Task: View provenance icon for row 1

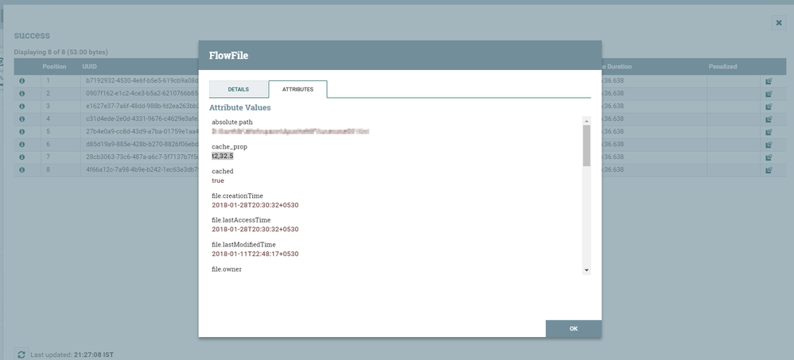Action: tap(769, 81)
